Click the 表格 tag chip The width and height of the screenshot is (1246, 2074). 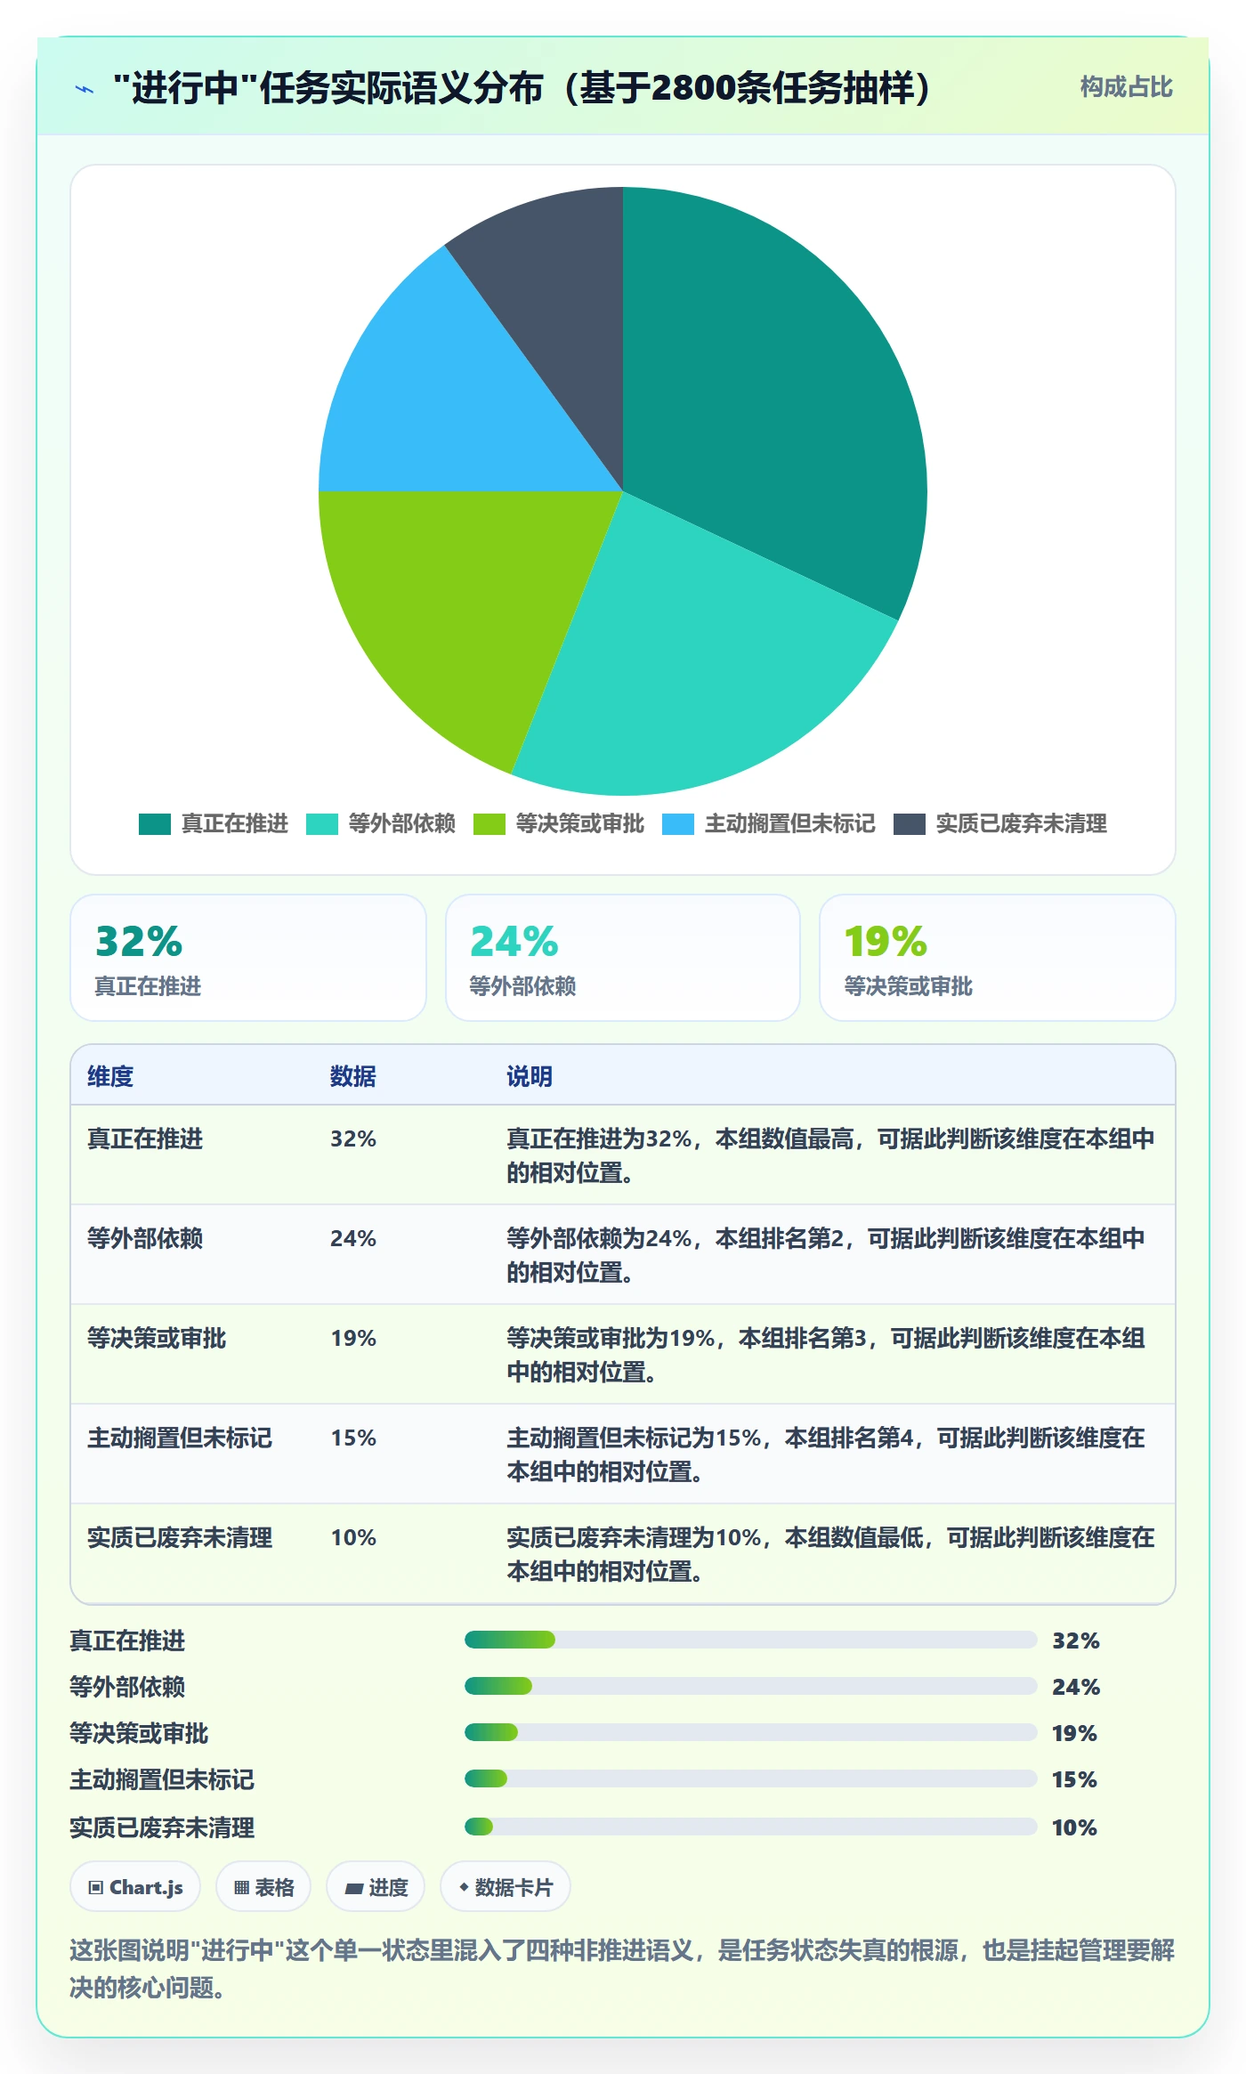point(263,1887)
